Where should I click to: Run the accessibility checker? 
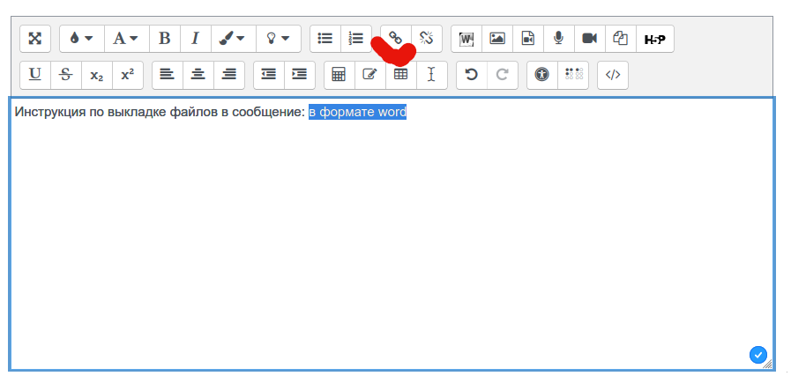pos(541,75)
